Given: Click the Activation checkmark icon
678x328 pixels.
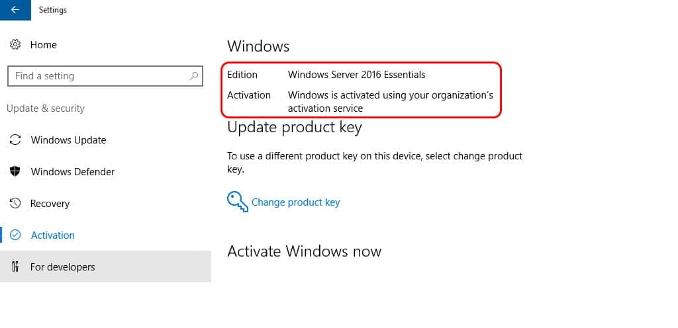Looking at the screenshot, I should click(15, 235).
